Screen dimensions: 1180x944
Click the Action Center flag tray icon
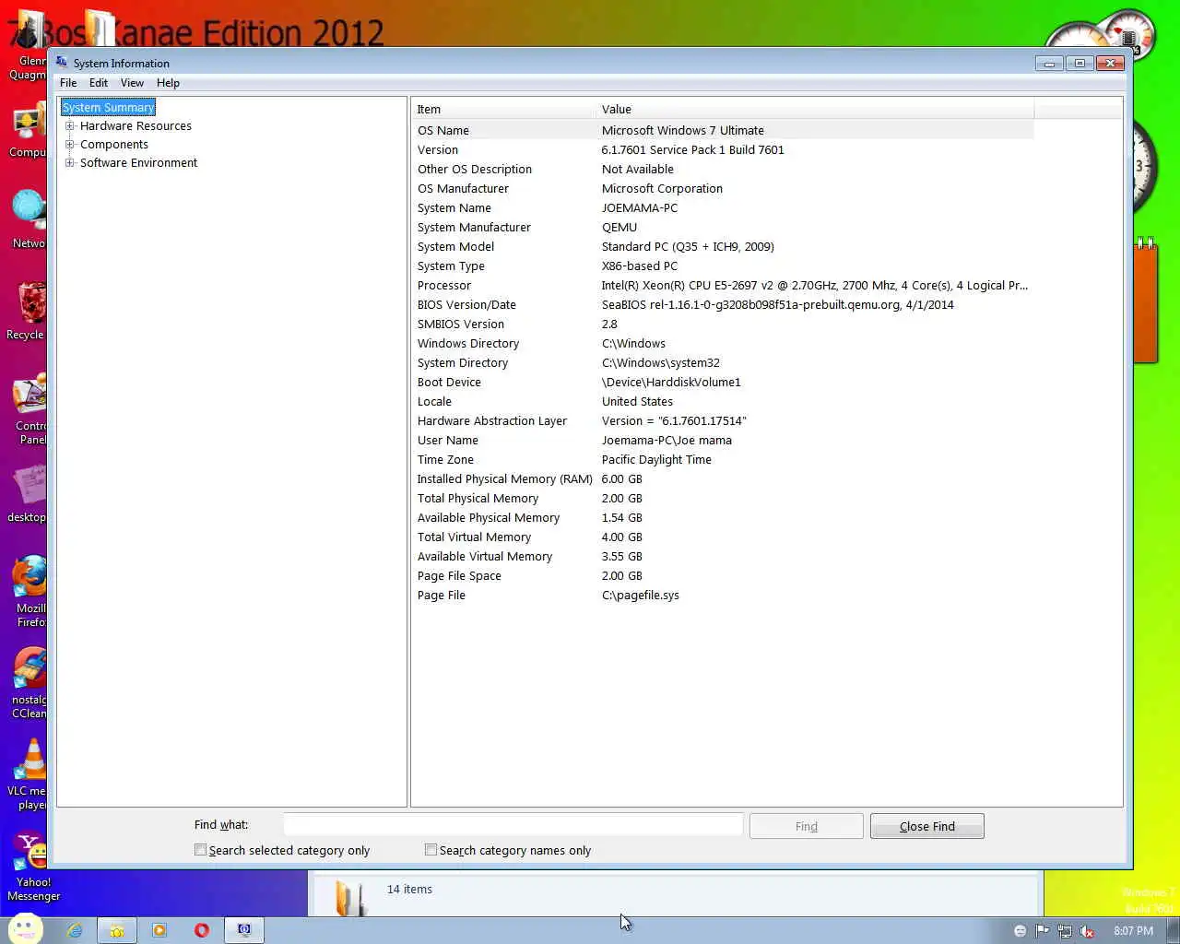pos(1043,931)
